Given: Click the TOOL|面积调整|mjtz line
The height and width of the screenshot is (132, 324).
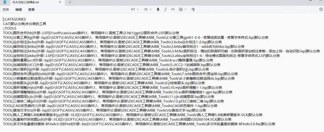Looking at the screenshot, I should point(112,87).
